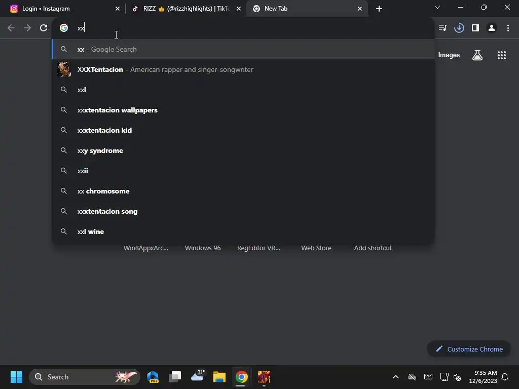Choose 'xxxtentacion song' suggestion

[243, 211]
